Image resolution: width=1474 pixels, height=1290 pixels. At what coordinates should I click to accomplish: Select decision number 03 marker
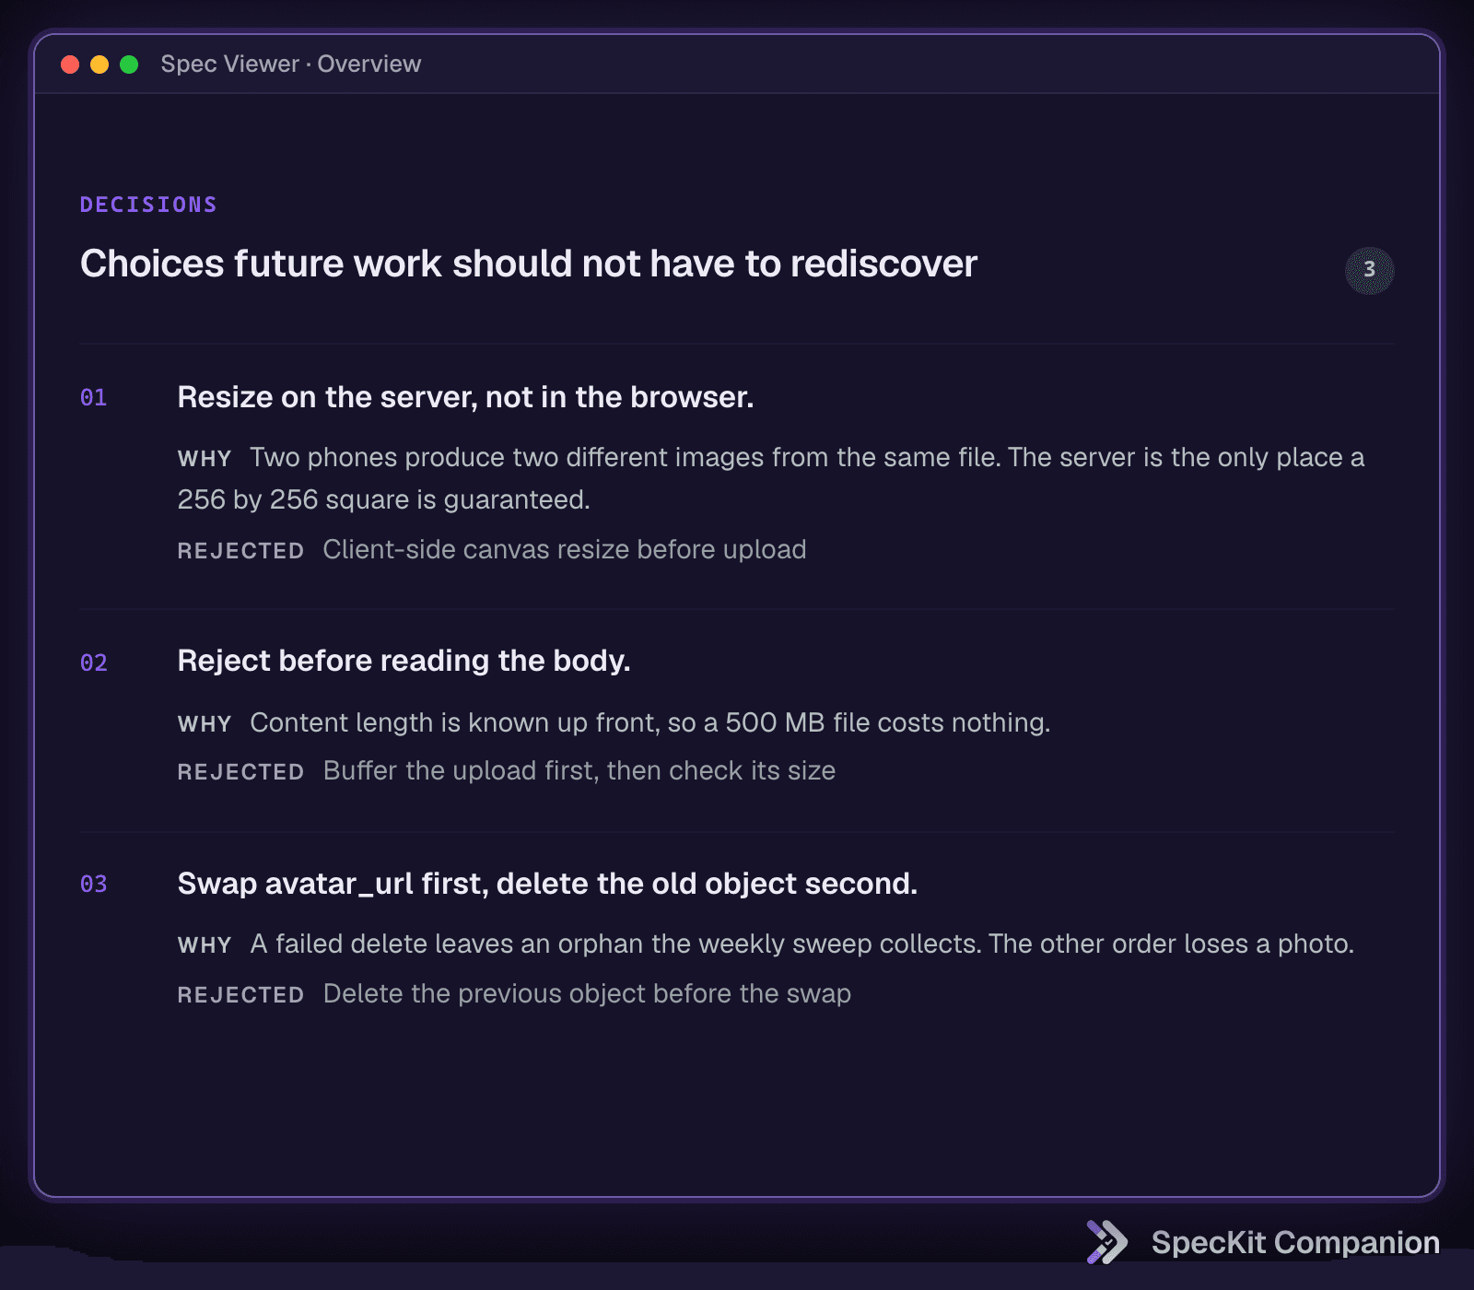coord(94,885)
